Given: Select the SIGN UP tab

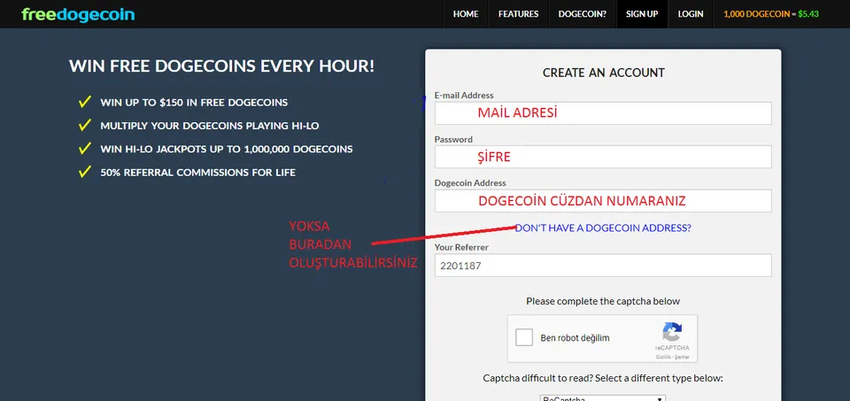Looking at the screenshot, I should point(642,14).
